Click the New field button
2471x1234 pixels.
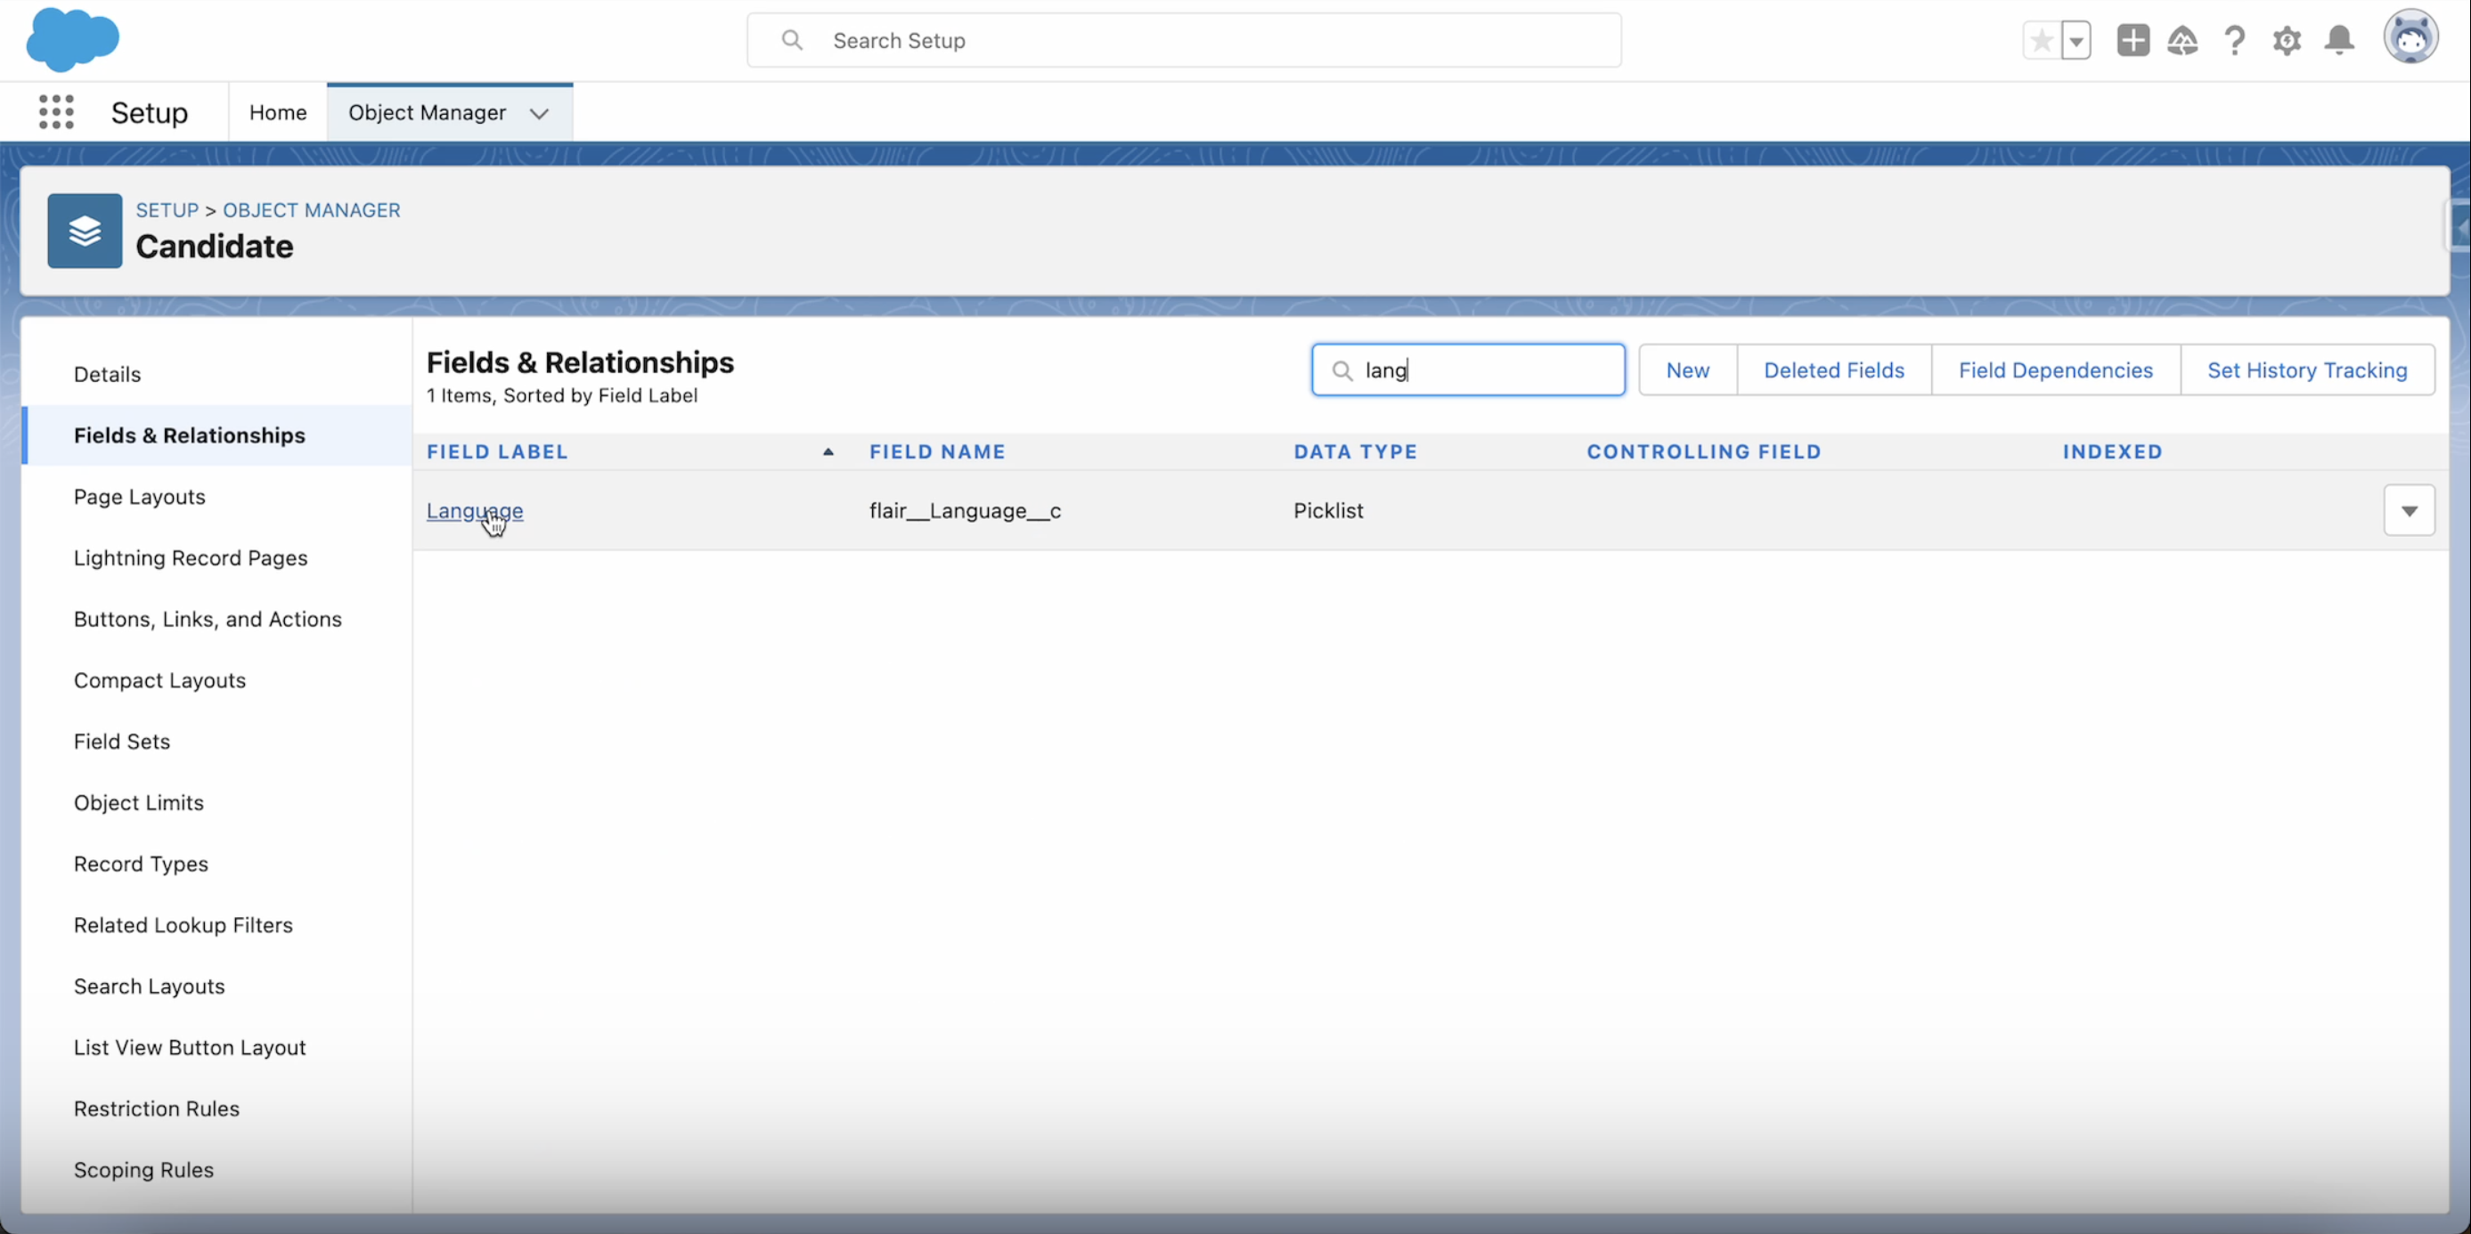[x=1687, y=370]
